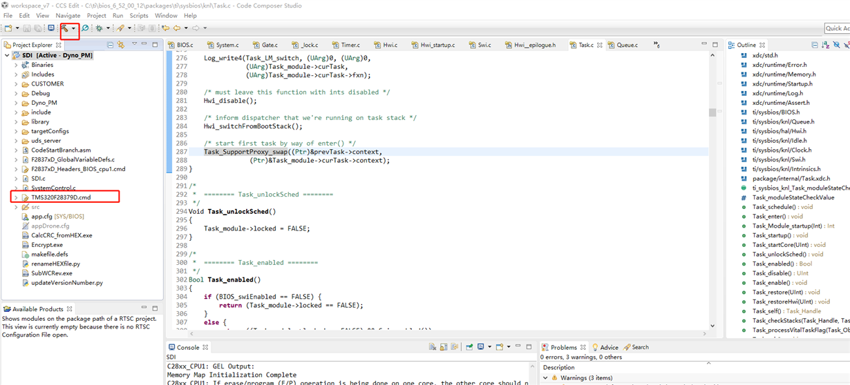Open the Project menu
850x385 pixels.
(97, 15)
